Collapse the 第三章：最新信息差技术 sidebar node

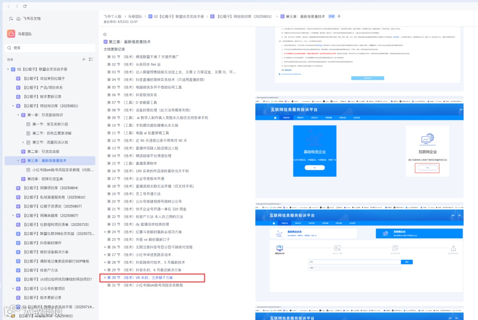18,161
